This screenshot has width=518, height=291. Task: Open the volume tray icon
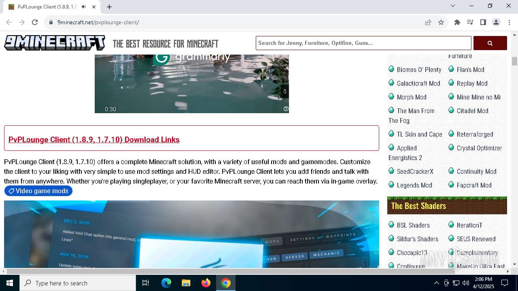coord(465,283)
